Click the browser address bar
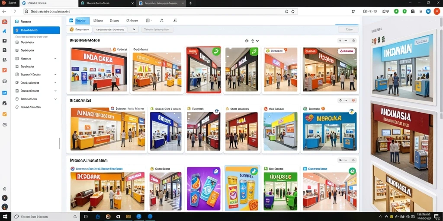 (x=161, y=12)
